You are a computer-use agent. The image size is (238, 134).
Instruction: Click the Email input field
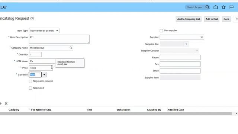point(180,71)
